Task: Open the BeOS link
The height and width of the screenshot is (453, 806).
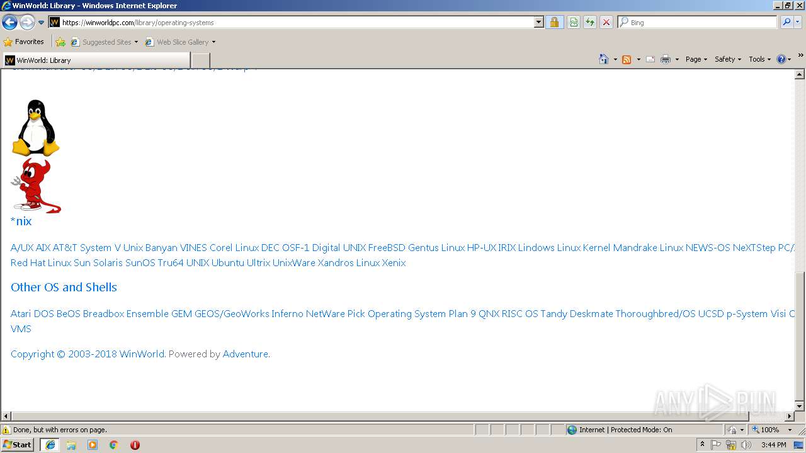Action: tap(69, 314)
